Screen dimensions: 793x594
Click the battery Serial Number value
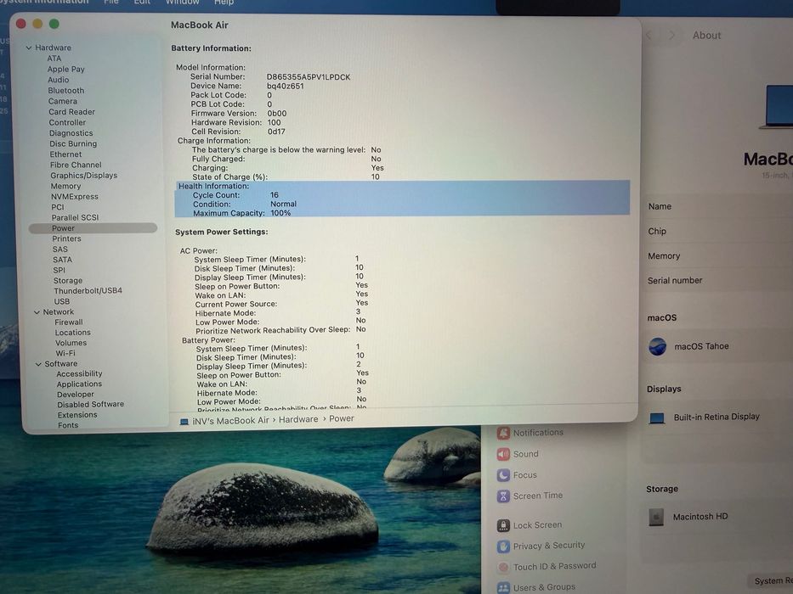tap(309, 77)
